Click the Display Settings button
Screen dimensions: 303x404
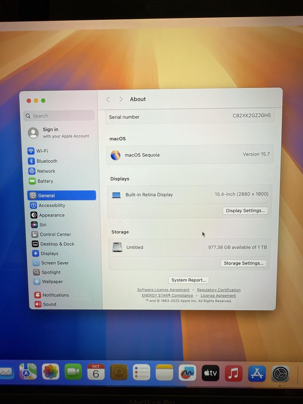pyautogui.click(x=245, y=211)
